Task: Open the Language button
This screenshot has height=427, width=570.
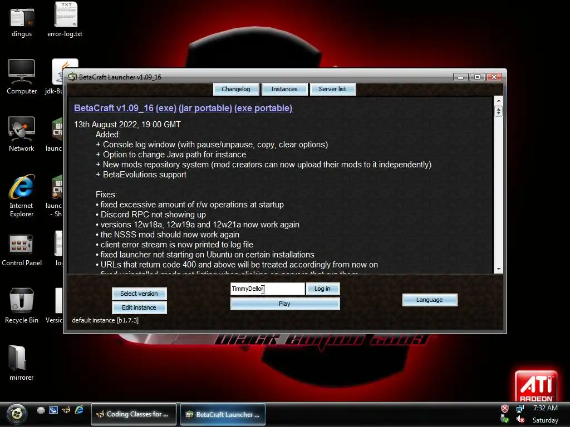Action: click(430, 300)
